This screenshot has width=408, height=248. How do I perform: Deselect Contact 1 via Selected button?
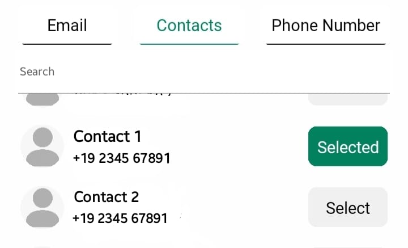(x=348, y=146)
